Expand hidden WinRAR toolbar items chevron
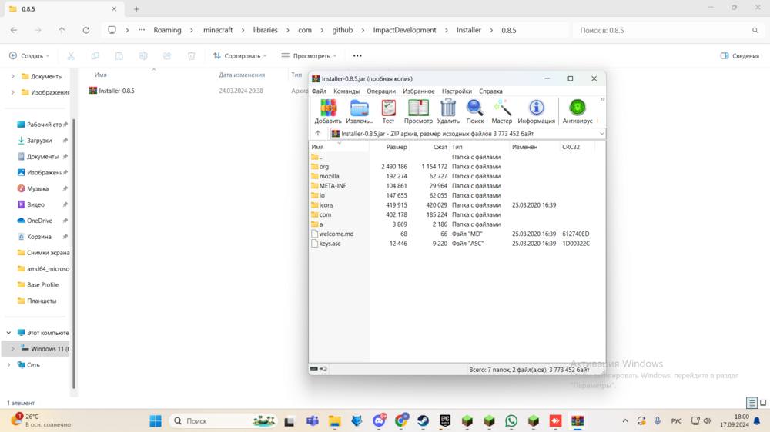The image size is (770, 432). click(602, 99)
